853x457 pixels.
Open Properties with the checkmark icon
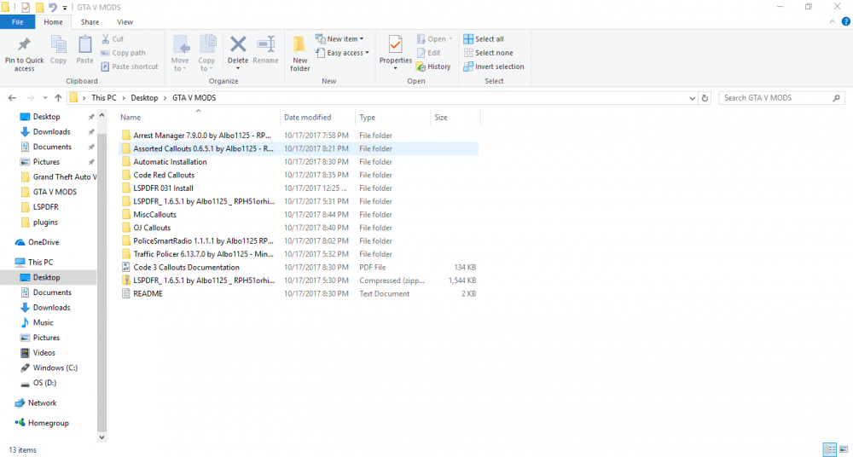click(x=396, y=44)
